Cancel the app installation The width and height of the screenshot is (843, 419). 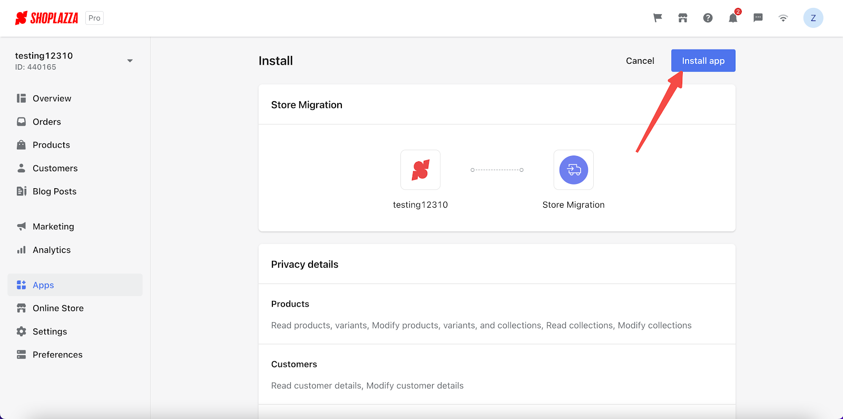(x=640, y=61)
